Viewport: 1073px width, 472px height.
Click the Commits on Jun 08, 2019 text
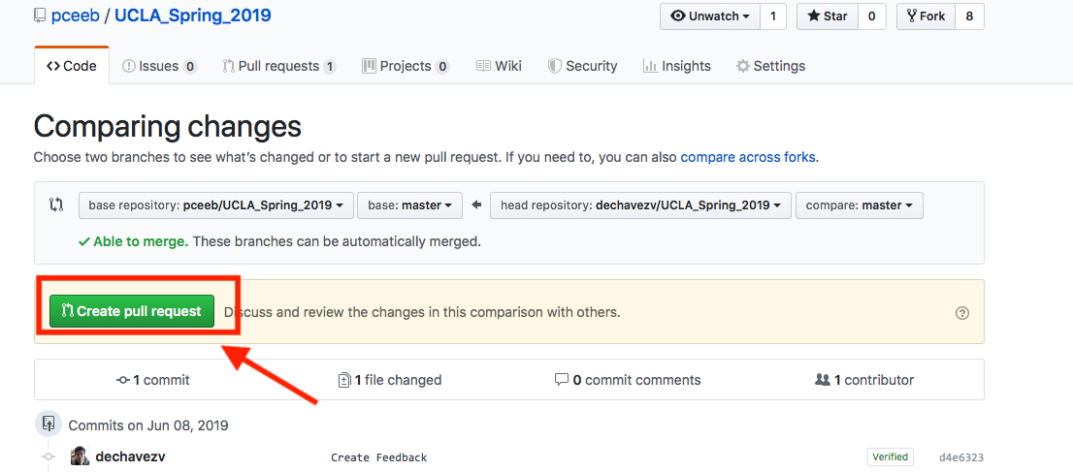click(148, 425)
